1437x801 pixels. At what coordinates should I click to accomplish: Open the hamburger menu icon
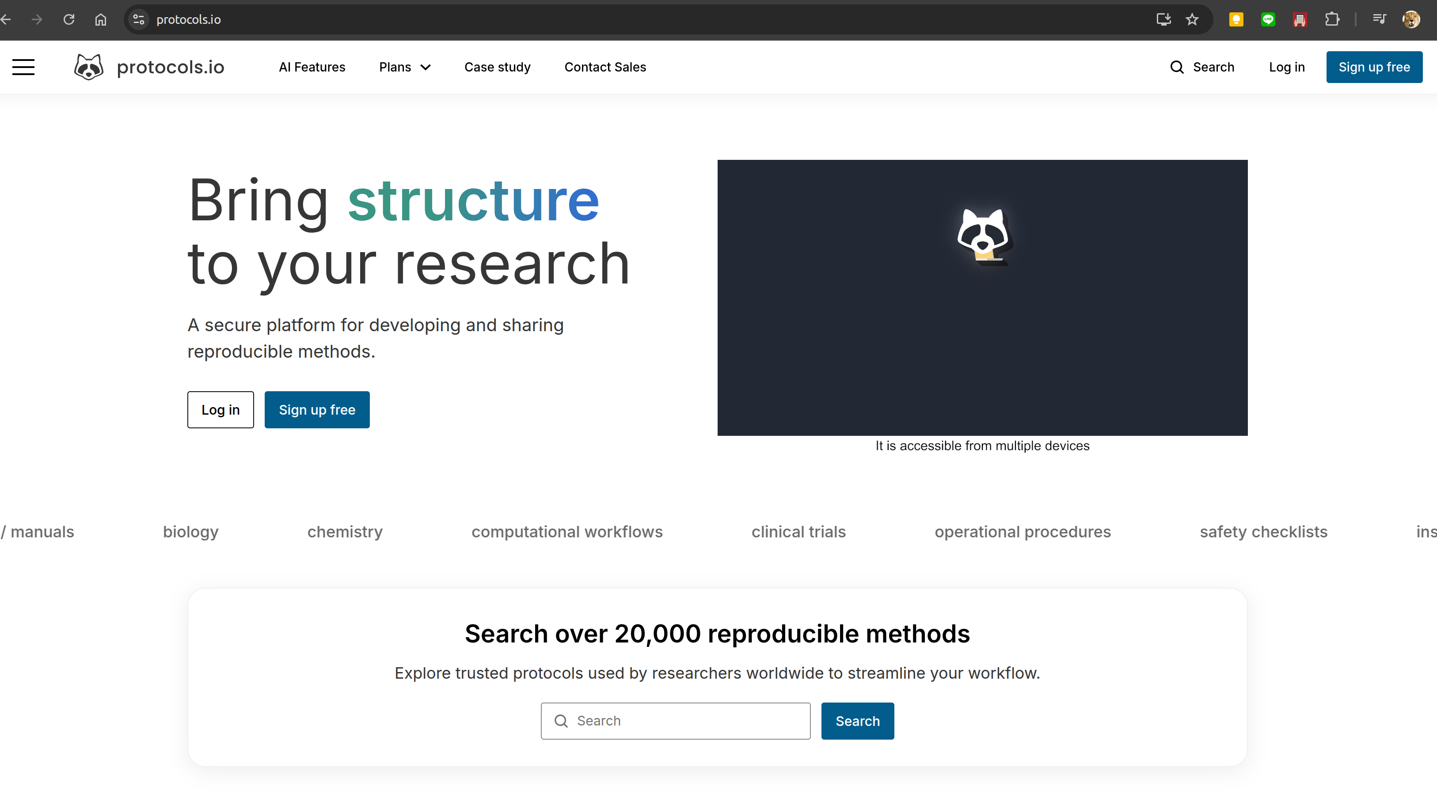(23, 67)
